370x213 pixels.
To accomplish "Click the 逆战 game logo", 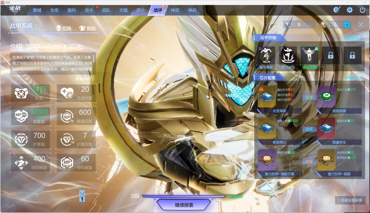I will click(x=15, y=10).
